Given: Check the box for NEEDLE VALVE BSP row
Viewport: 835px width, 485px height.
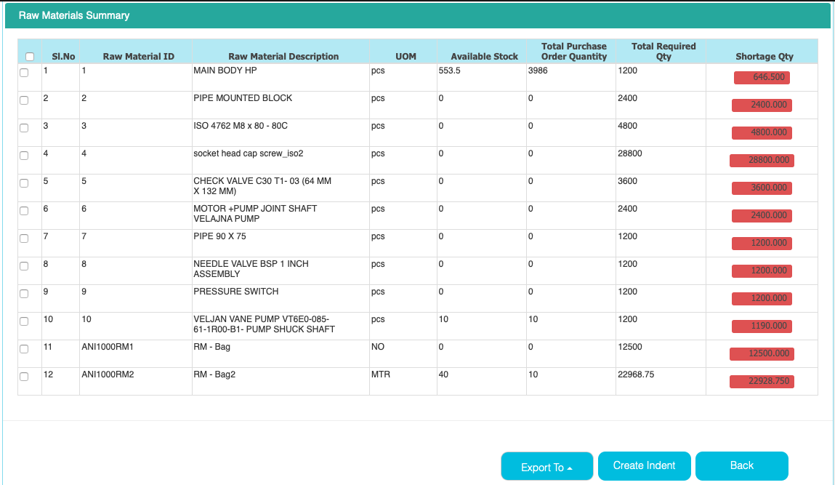Looking at the screenshot, I should [24, 266].
